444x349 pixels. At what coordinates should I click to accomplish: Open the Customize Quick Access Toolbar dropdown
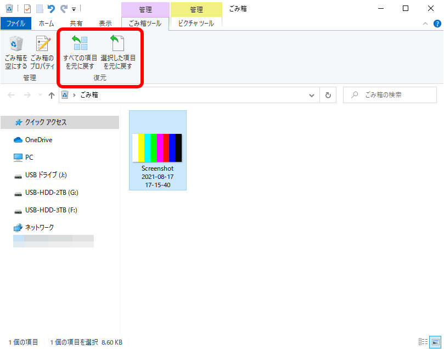[x=74, y=9]
